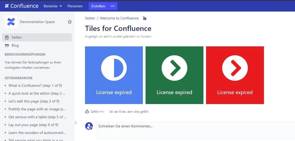Click the Erstellen button
295x141 pixels.
98,6
